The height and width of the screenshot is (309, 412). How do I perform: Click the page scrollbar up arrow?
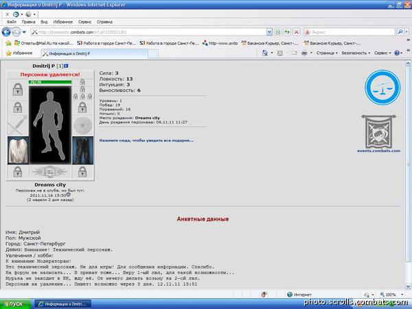pos(409,63)
